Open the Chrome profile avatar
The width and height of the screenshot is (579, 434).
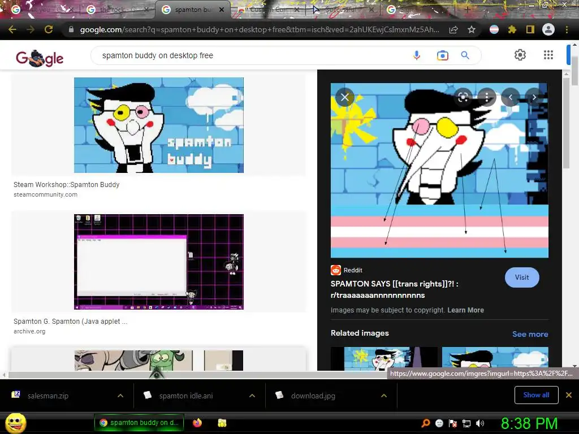click(548, 29)
